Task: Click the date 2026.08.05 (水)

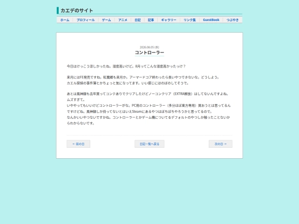Action: [149, 47]
